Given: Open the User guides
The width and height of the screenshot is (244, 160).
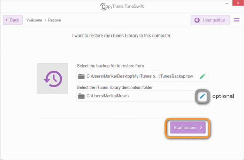Looking at the screenshot, I should pyautogui.click(x=210, y=20).
